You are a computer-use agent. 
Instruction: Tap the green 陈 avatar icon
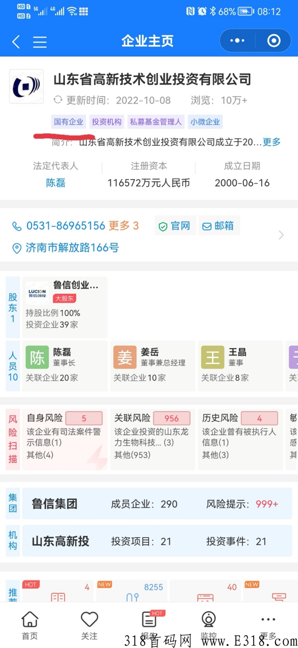click(x=37, y=357)
